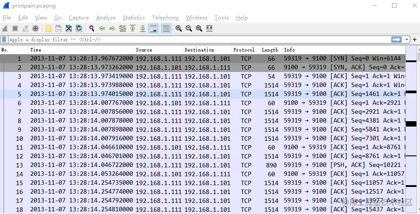This screenshot has width=420, height=214.
Task: Click the Stop capturing packets icon
Action: click(15, 28)
